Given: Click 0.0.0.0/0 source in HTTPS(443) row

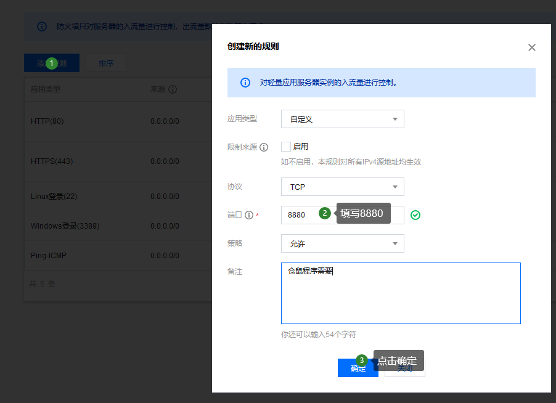Looking at the screenshot, I should pyautogui.click(x=165, y=161).
